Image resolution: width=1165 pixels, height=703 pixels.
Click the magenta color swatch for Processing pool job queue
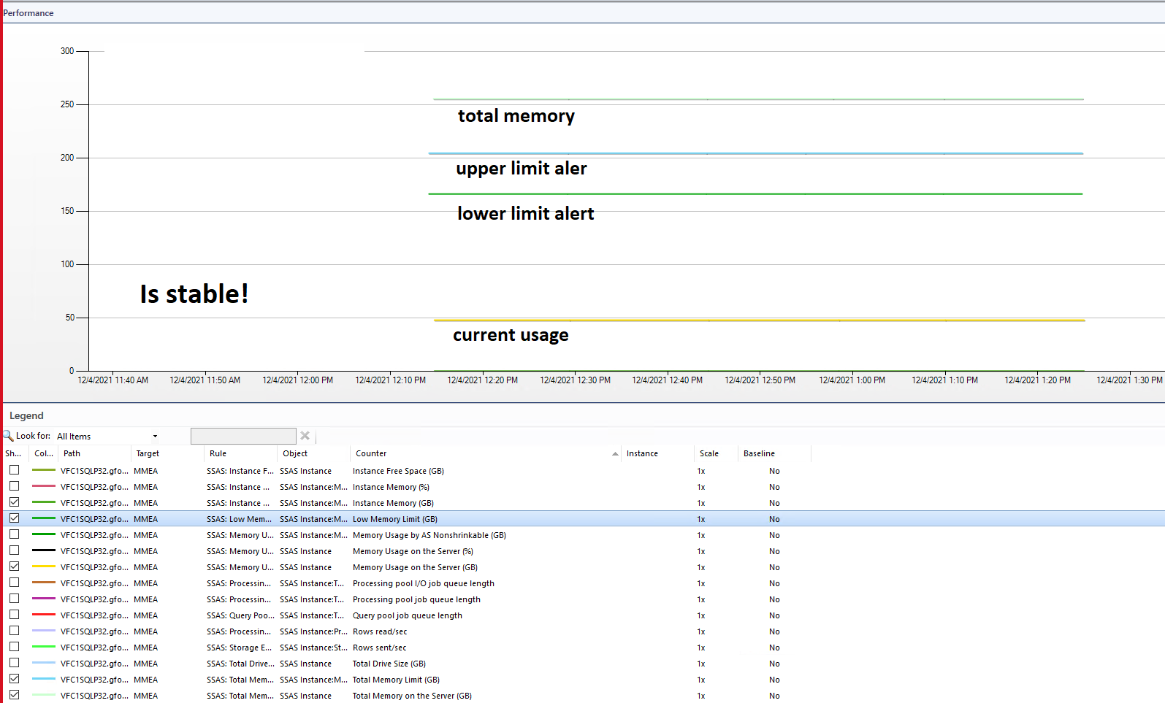(44, 599)
